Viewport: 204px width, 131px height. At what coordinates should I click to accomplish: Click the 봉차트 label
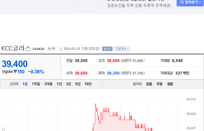(x=137, y=84)
